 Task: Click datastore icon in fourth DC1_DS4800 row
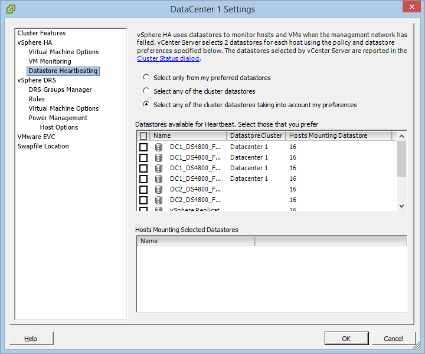point(159,178)
